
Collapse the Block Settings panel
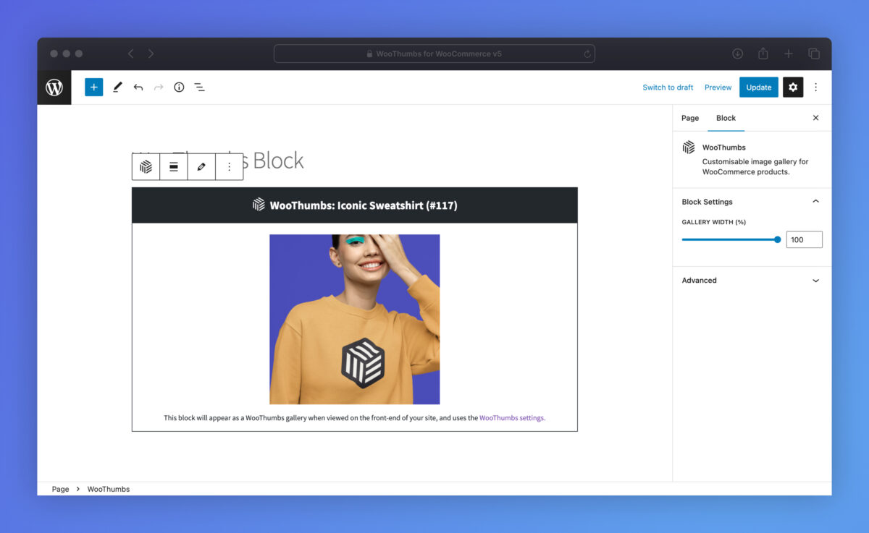(815, 202)
